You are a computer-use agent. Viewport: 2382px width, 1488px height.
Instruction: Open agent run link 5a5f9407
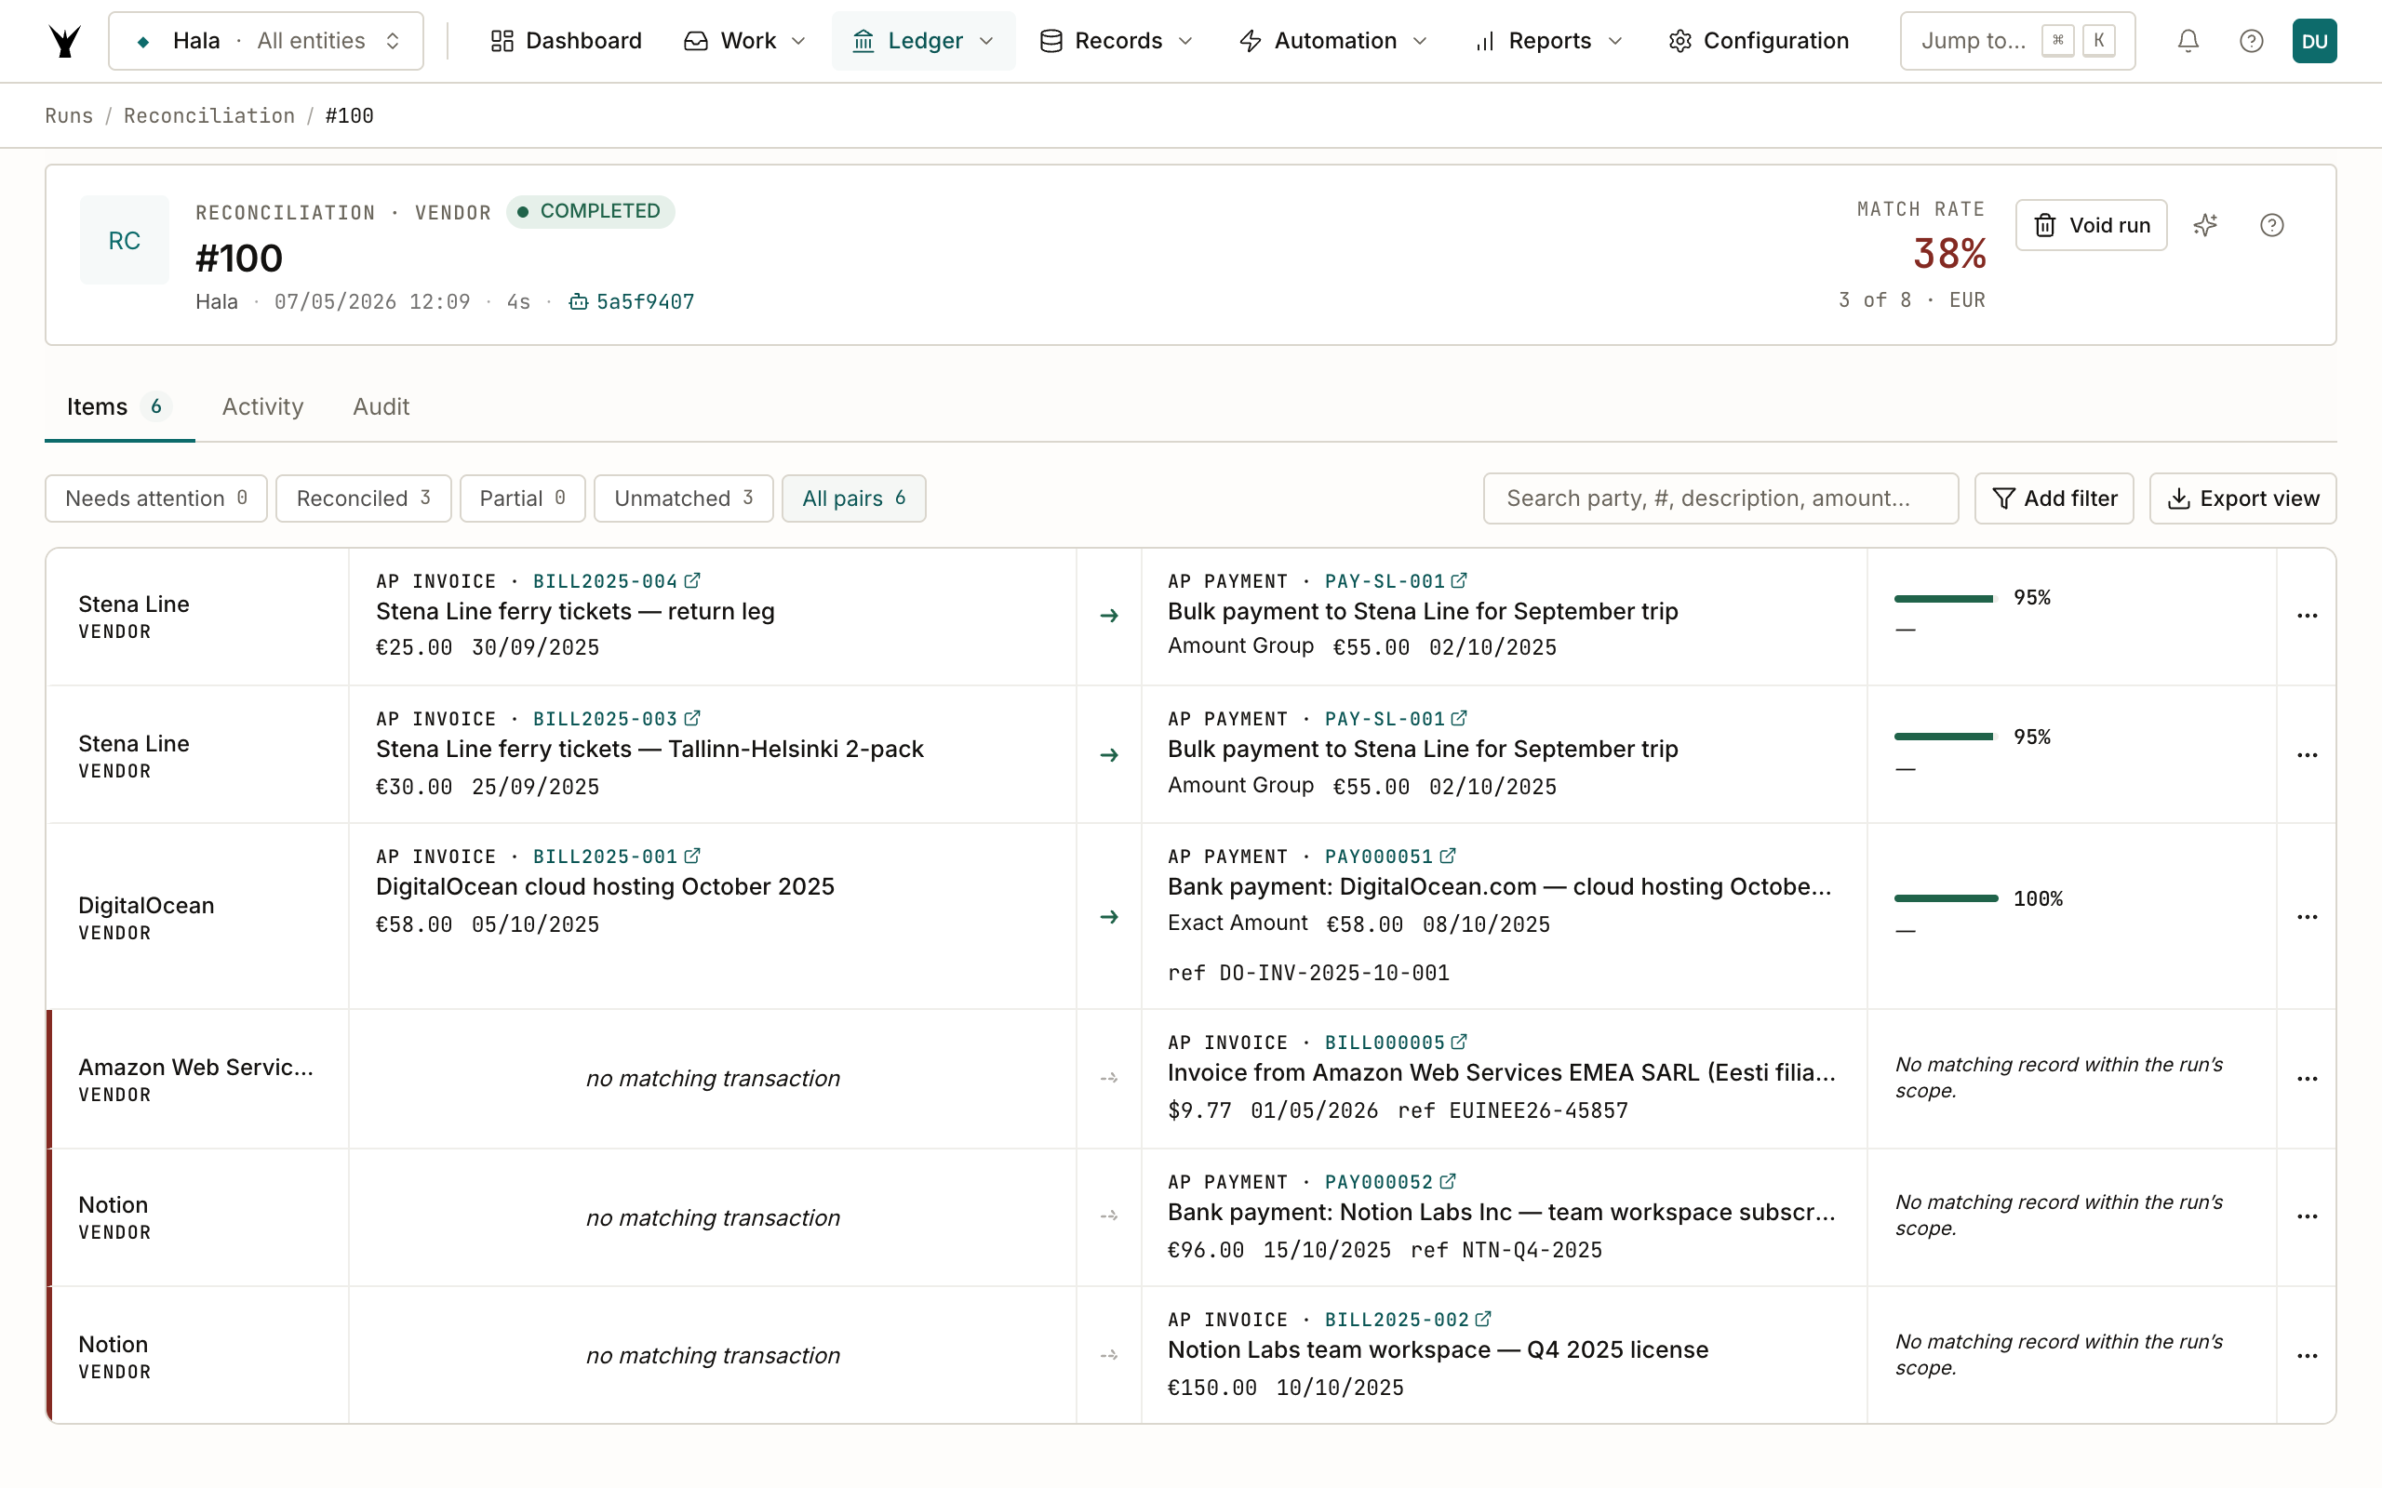point(631,301)
